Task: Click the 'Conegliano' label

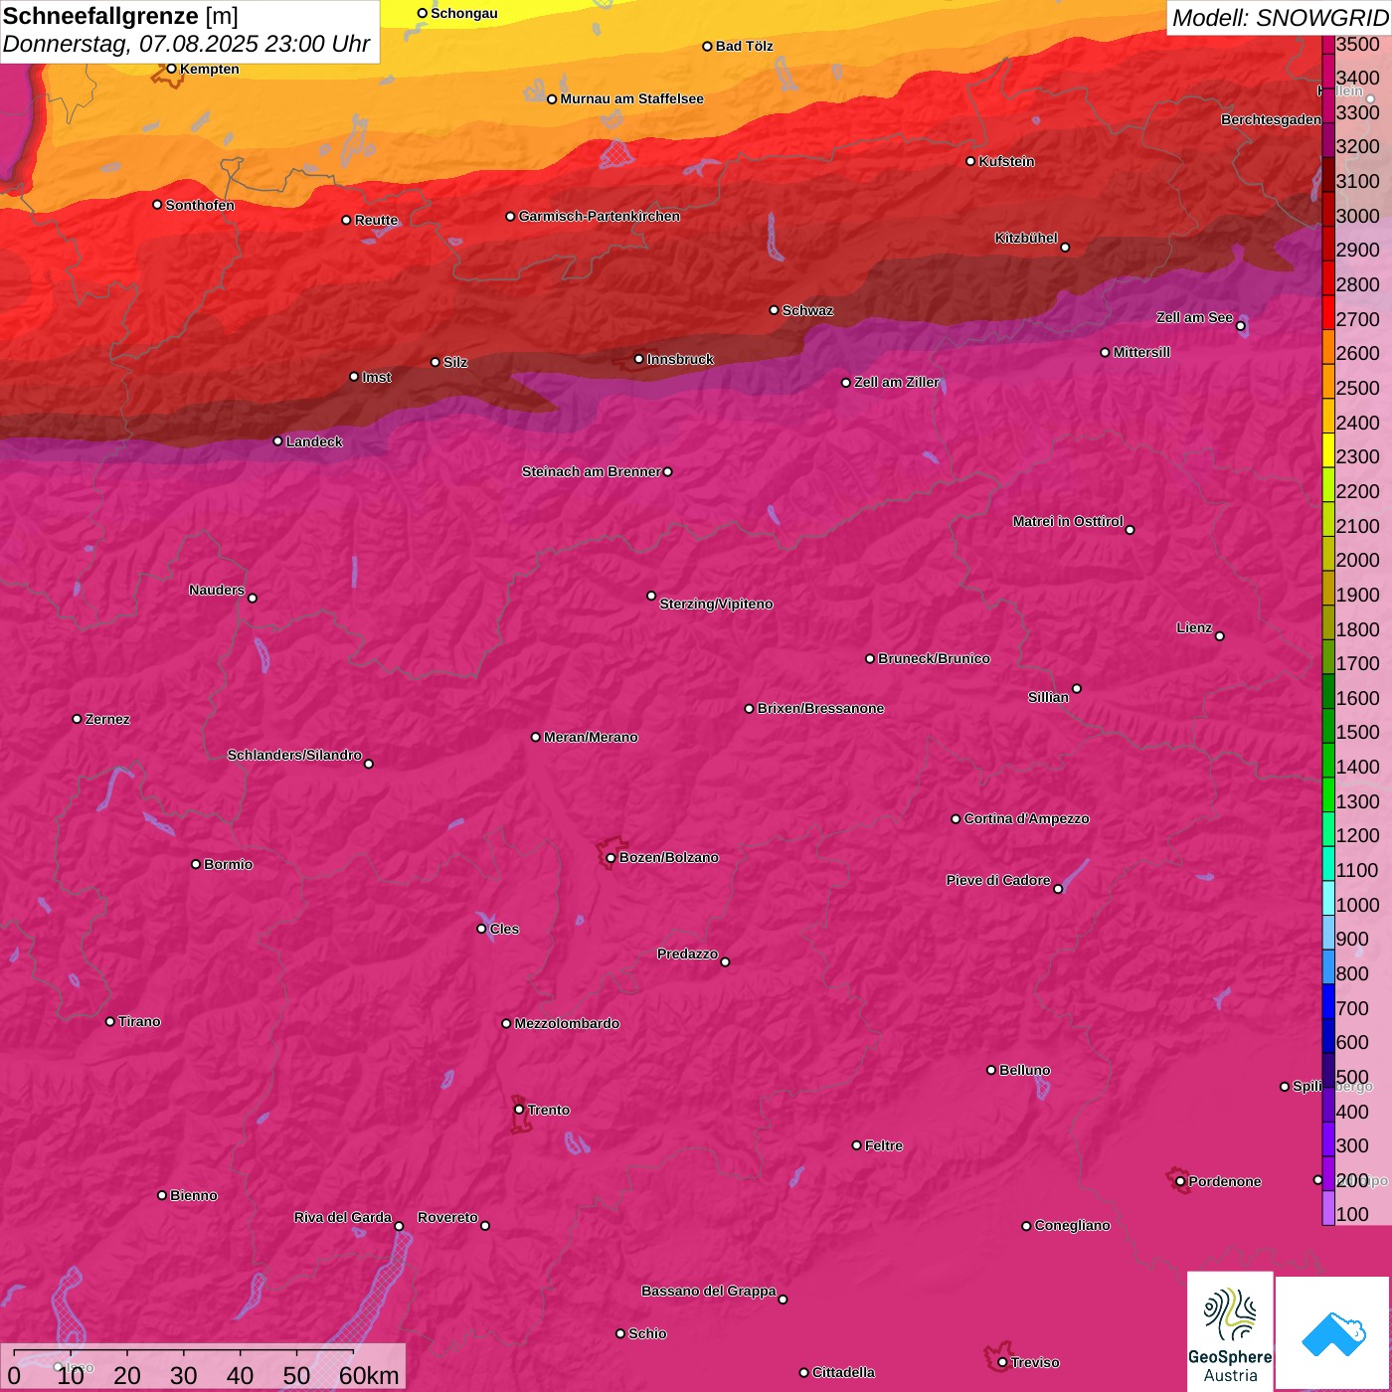Action: tap(1072, 1225)
